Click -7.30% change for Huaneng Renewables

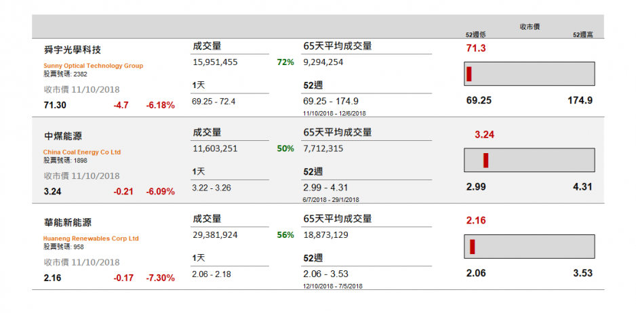(x=160, y=278)
